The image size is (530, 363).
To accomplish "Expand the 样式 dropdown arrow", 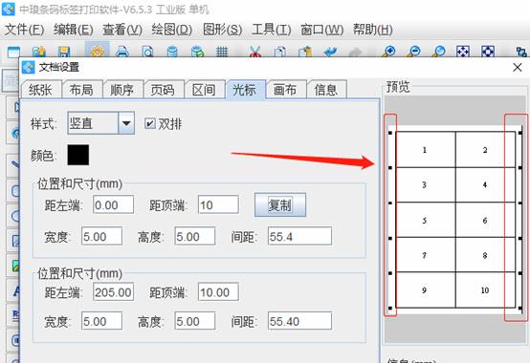I will pyautogui.click(x=126, y=123).
